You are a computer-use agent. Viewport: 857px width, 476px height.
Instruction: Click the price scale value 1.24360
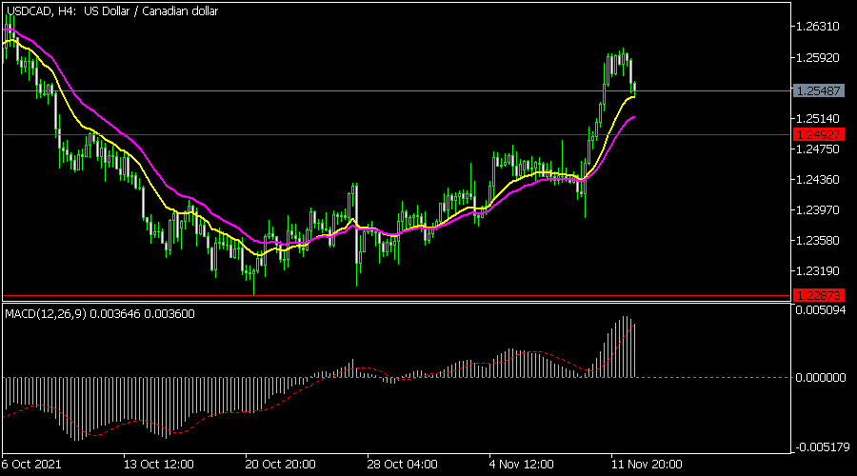pos(818,179)
